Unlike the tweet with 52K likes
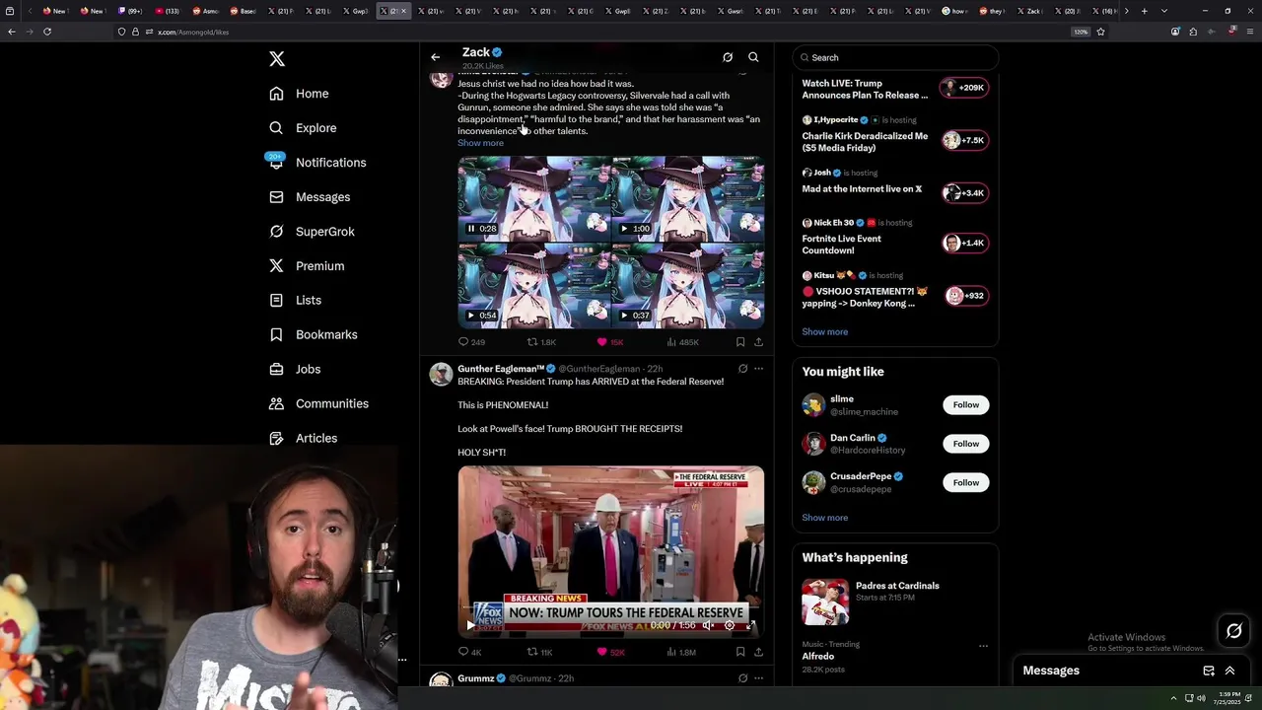 [x=610, y=652]
